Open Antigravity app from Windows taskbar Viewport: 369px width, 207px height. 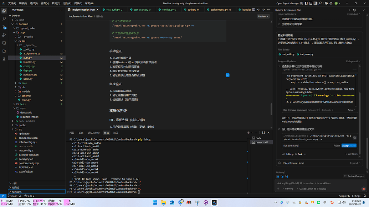[214, 202]
